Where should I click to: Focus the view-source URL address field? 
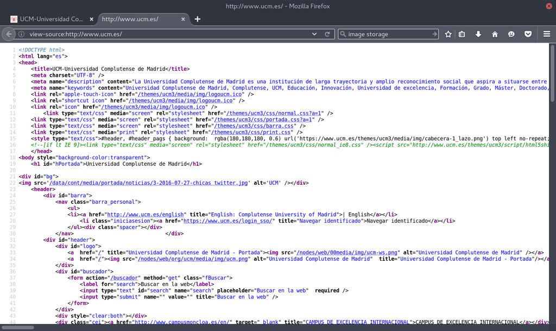pyautogui.click(x=169, y=34)
